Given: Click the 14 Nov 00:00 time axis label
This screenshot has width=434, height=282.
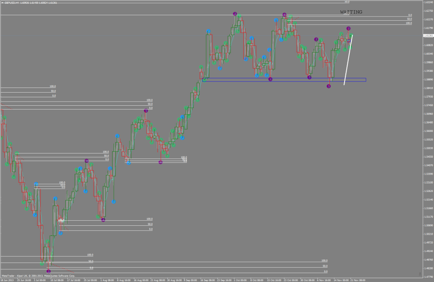Looking at the screenshot, I should click(341, 280).
